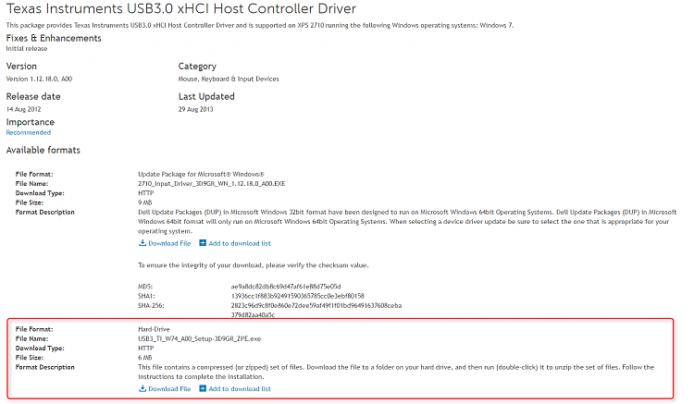Click the '9 MB' file size value
Screen dimensions: 694x404
144,202
